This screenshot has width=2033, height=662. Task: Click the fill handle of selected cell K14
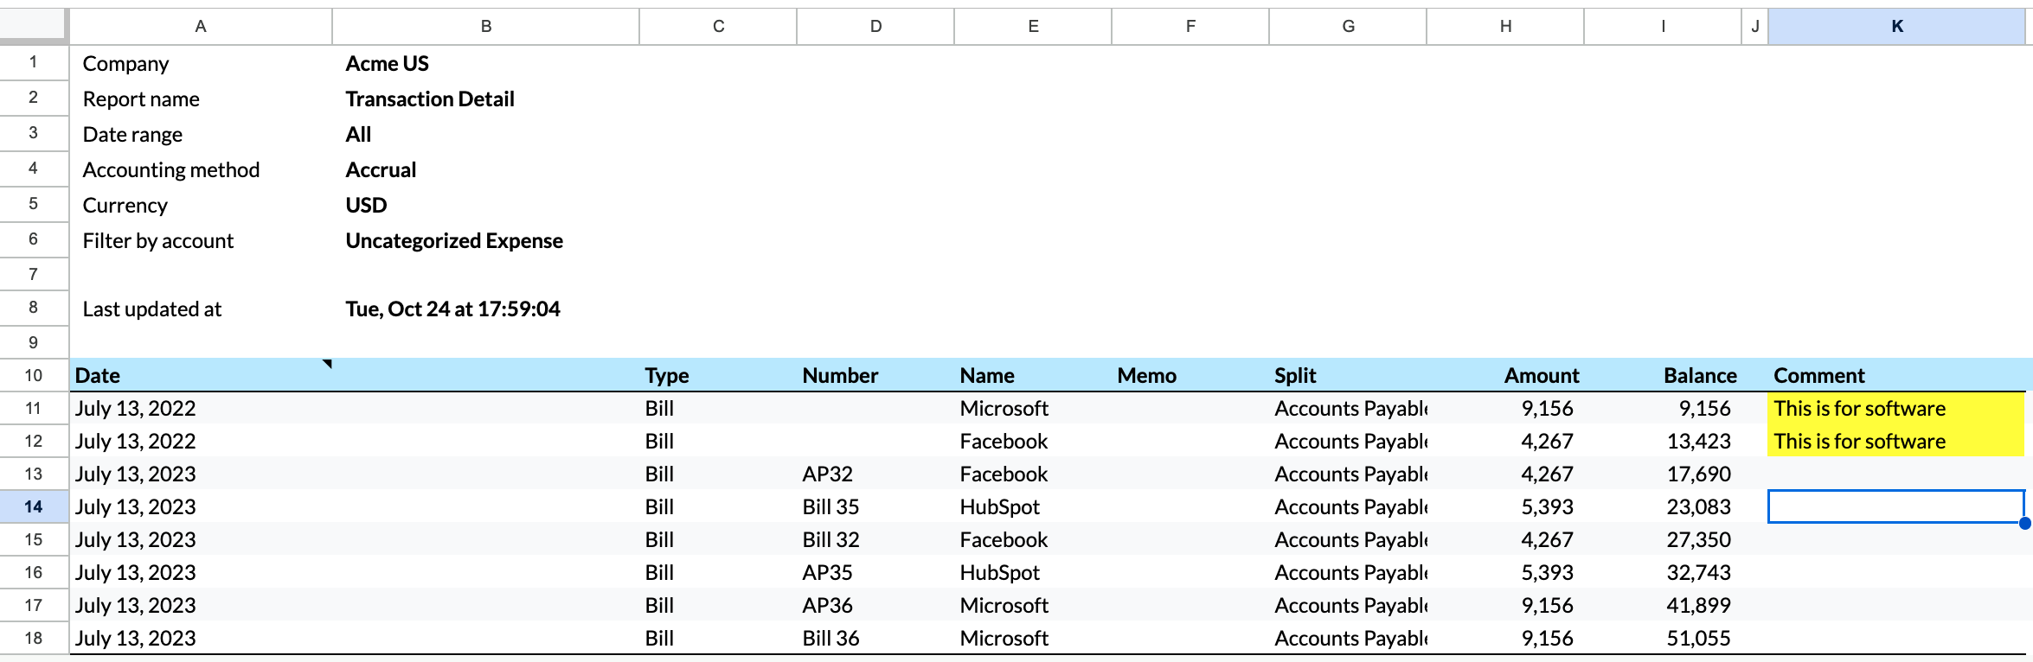click(2025, 523)
